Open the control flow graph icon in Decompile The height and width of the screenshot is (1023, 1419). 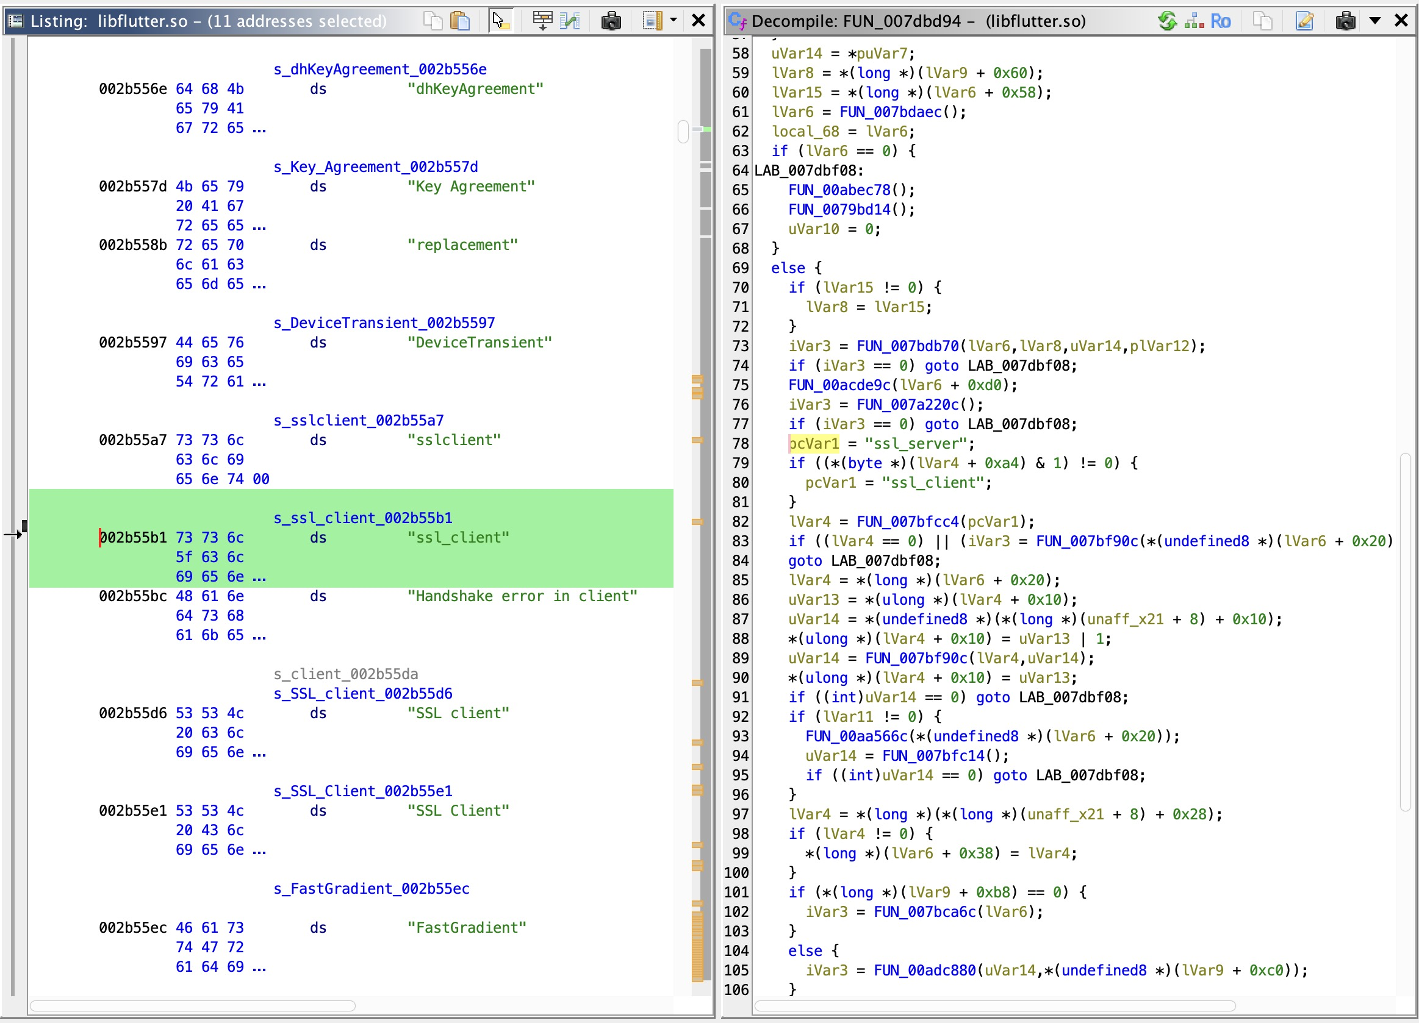(x=1194, y=21)
